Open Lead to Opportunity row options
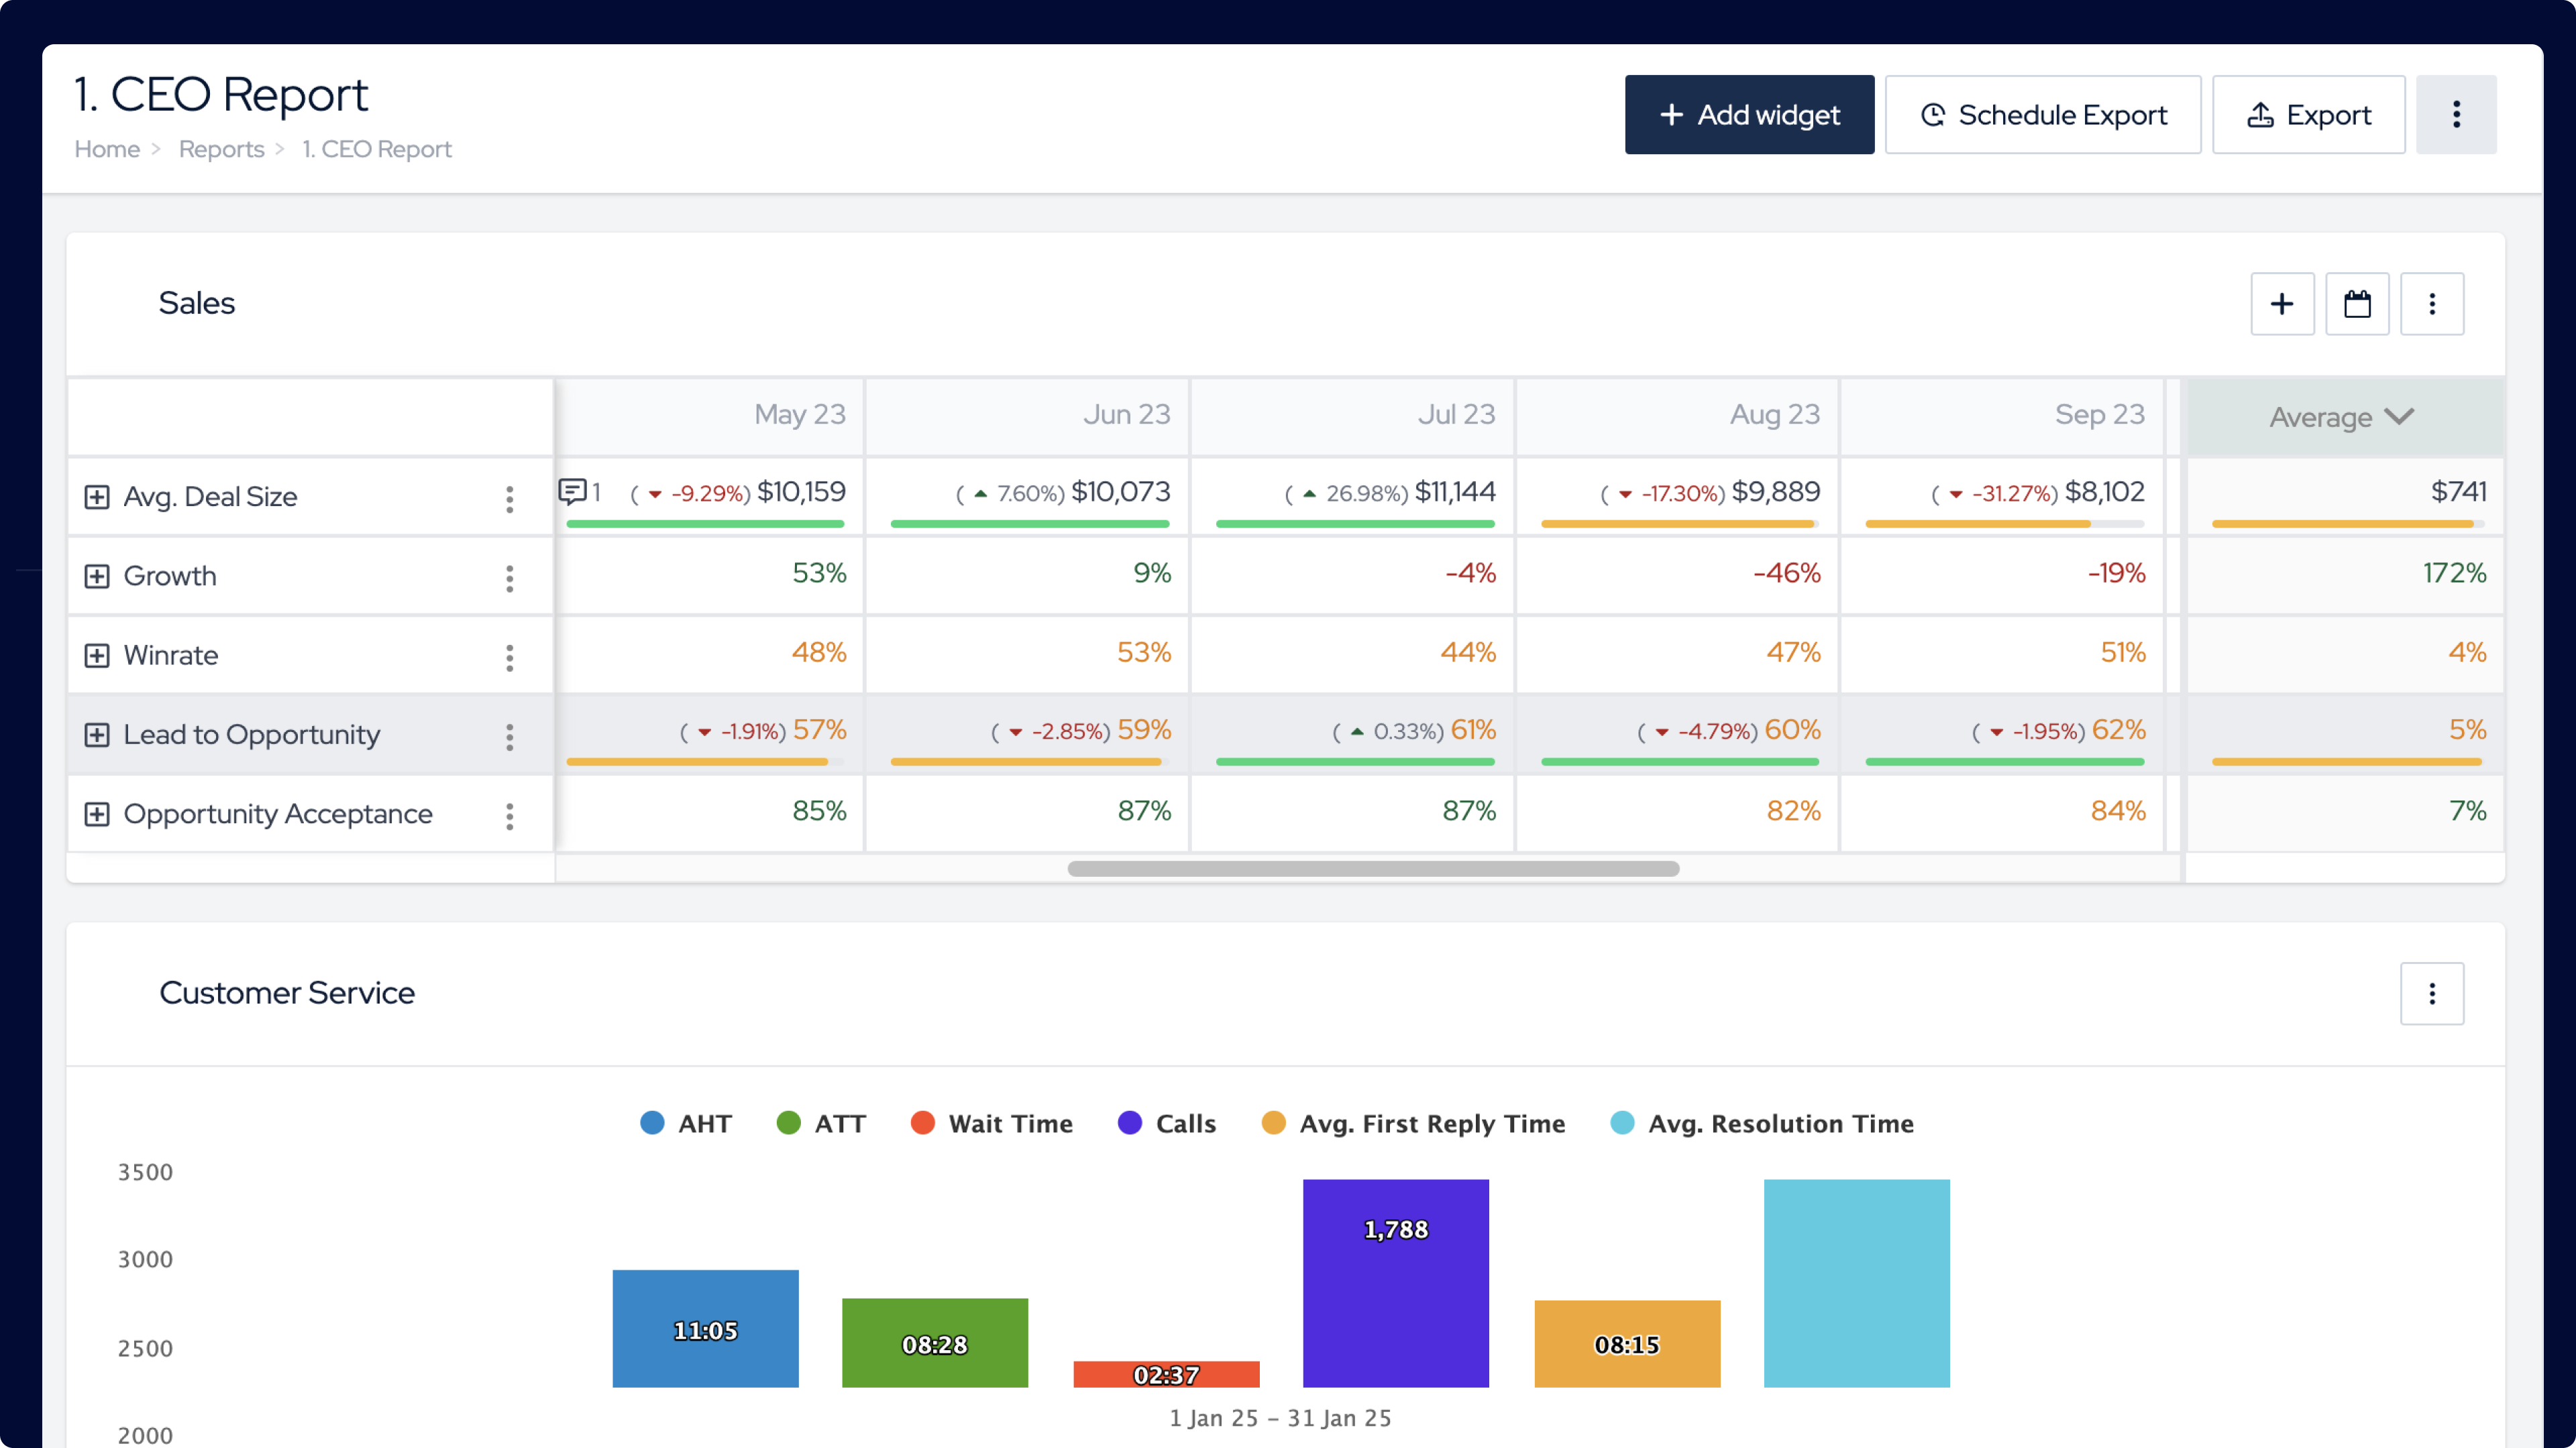Screen dimensions: 2576x1448 pos(510,737)
